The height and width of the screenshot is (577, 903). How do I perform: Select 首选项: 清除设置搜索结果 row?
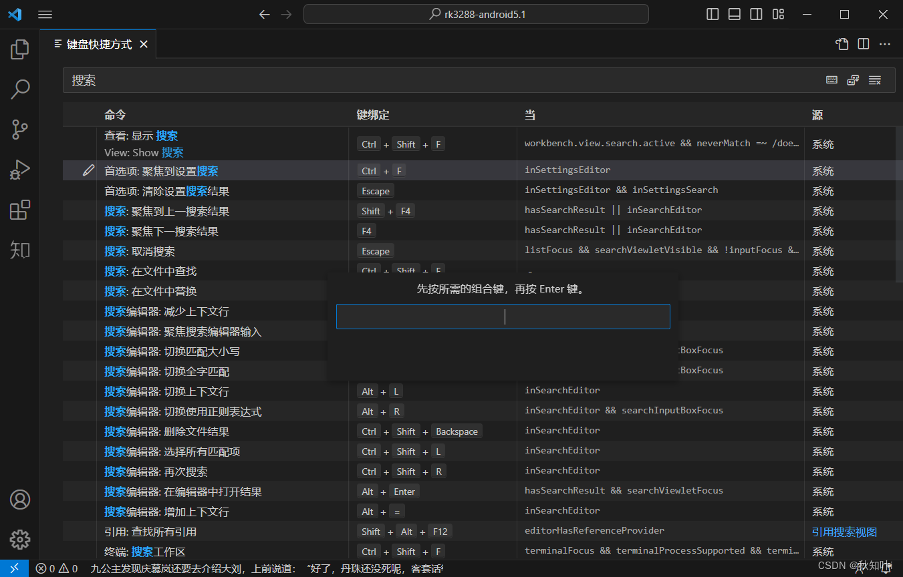coord(479,190)
